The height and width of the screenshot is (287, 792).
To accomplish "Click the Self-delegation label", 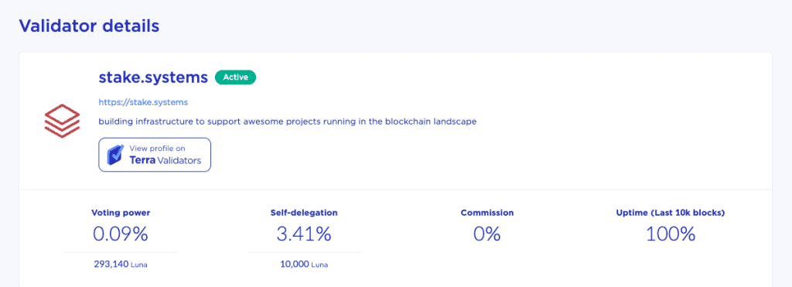I will pos(304,213).
